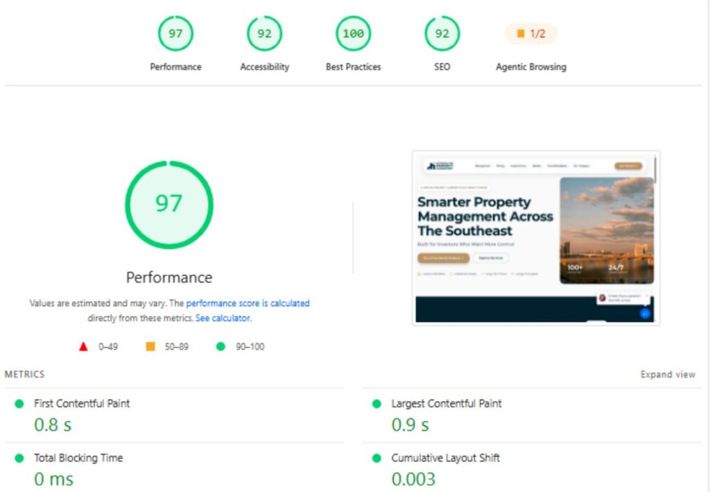
Task: Click the green dot beside Cumulative Layout Shift
Action: [x=376, y=458]
